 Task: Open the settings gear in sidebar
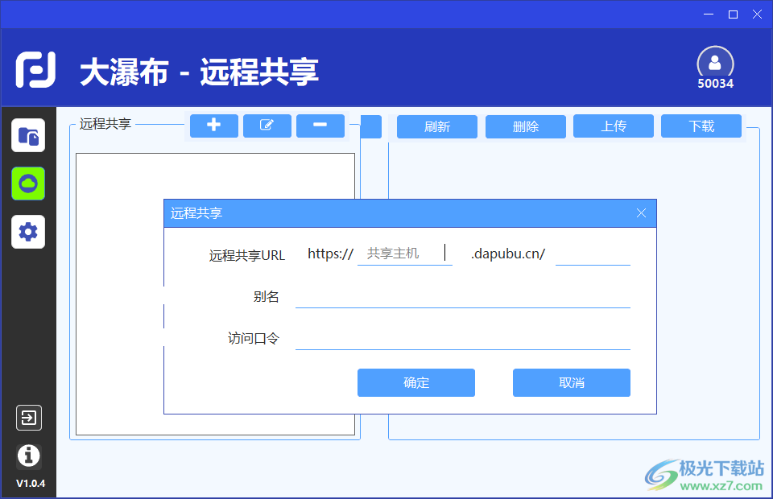(28, 232)
